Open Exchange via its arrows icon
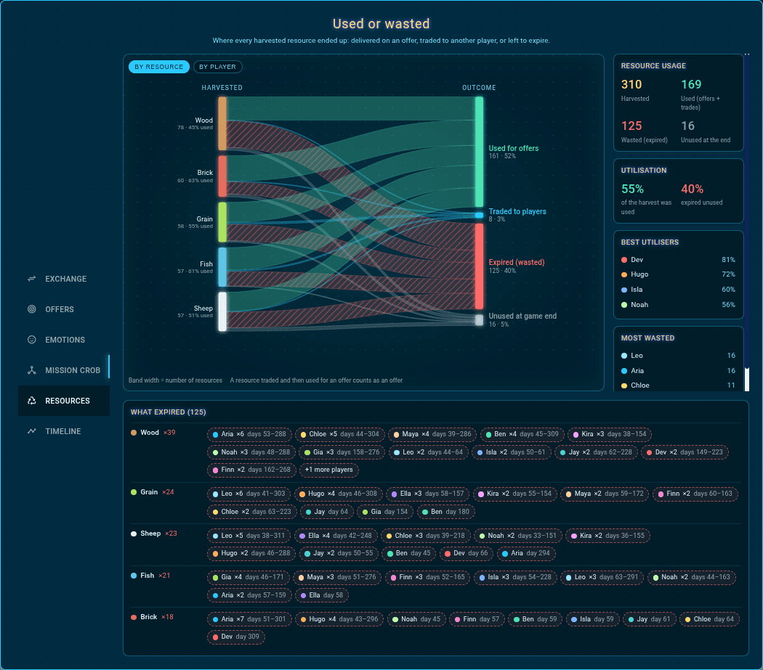 pyautogui.click(x=32, y=279)
